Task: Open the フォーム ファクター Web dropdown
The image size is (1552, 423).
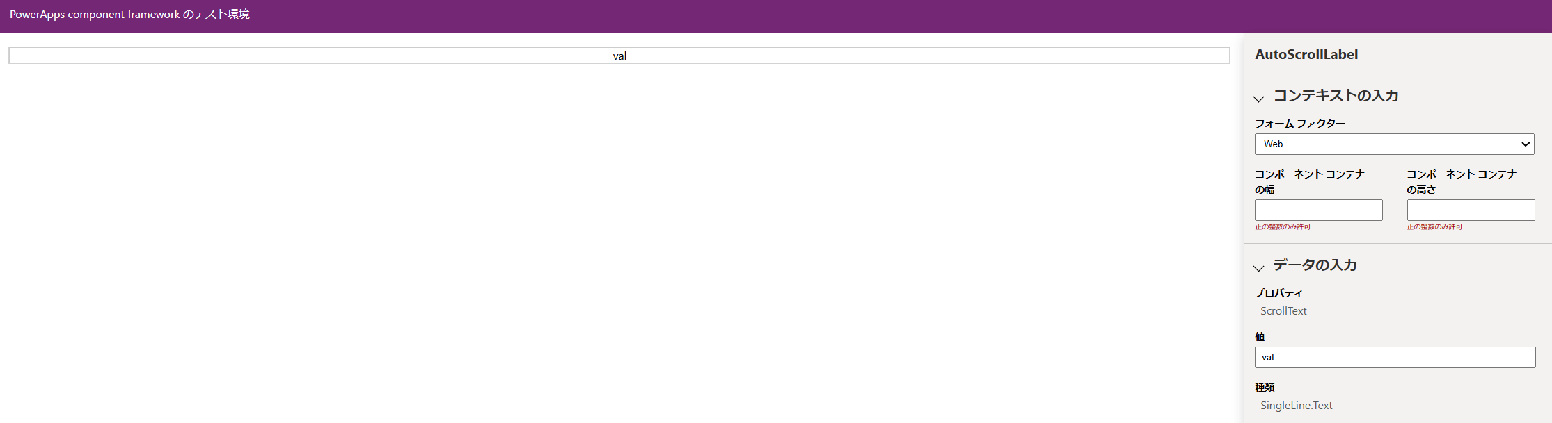Action: click(x=1394, y=144)
